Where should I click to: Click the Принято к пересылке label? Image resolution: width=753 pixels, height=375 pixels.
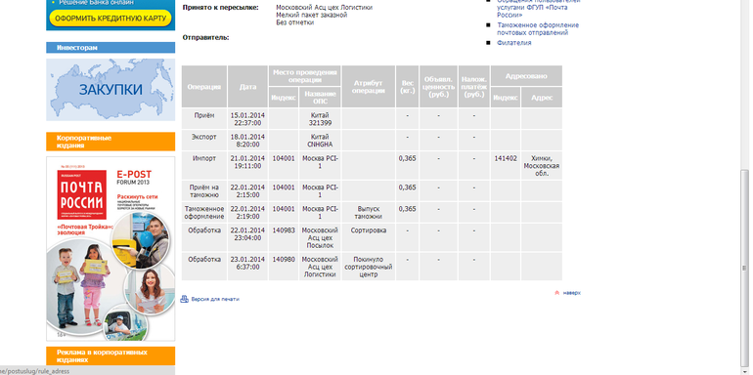point(220,8)
